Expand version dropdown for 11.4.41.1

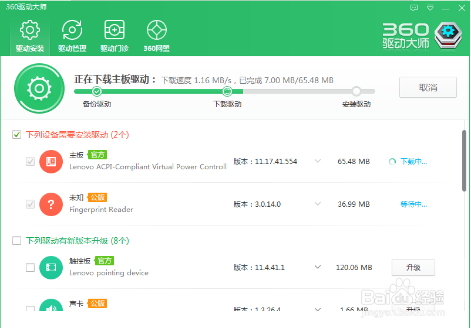318,267
